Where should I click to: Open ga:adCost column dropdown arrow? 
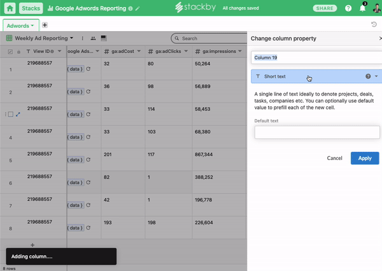coord(139,51)
